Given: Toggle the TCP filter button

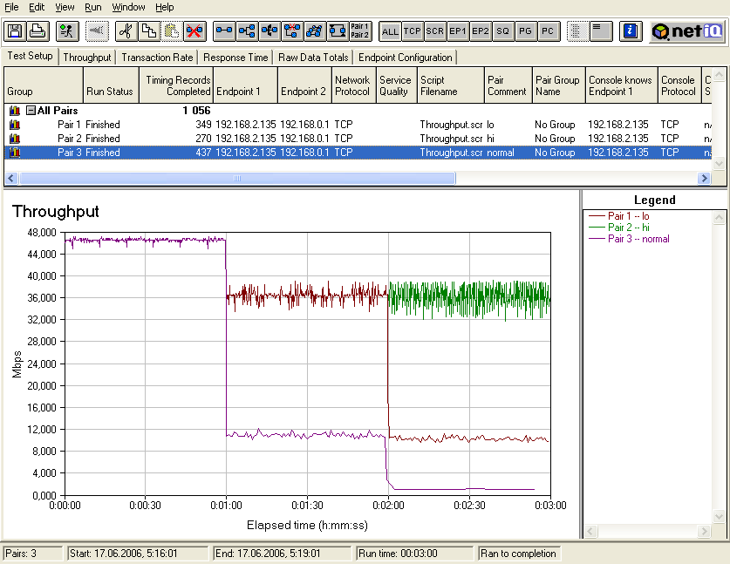Looking at the screenshot, I should pyautogui.click(x=413, y=31).
